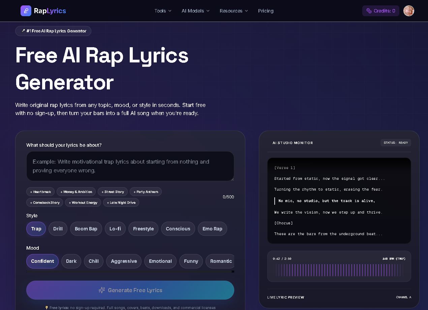Image resolution: width=428 pixels, height=310 pixels.
Task: Choose the Romantic mood
Action: coord(220,261)
